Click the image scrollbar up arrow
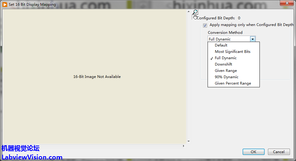Screen dimensions: 296x161 click(189, 12)
